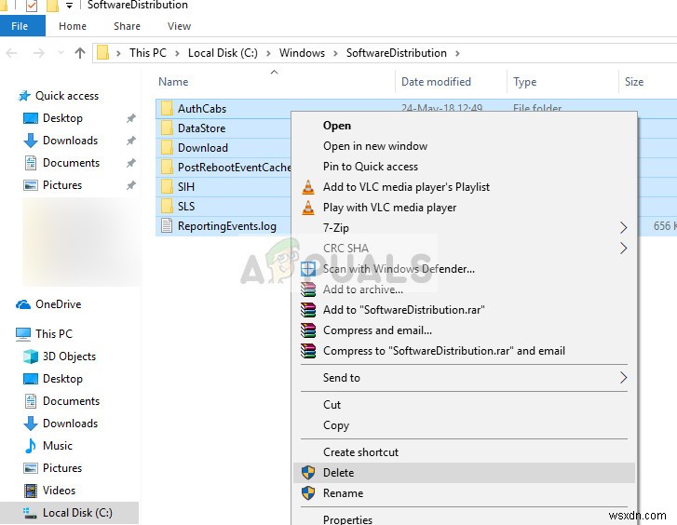This screenshot has height=525, width=677.
Task: Switch to the View ribbon tab
Action: [x=179, y=26]
